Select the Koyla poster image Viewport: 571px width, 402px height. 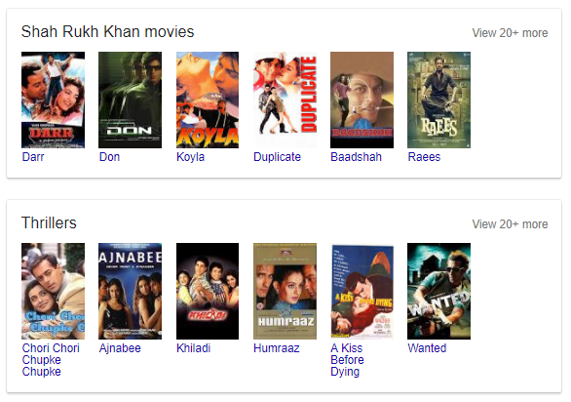pos(208,100)
